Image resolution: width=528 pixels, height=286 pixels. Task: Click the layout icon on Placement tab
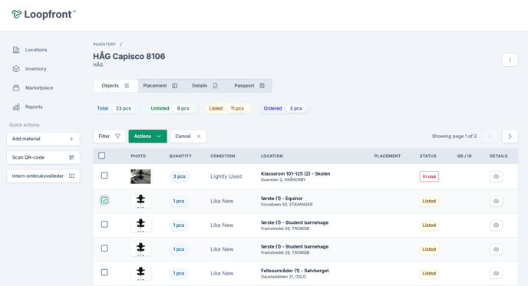pyautogui.click(x=175, y=86)
